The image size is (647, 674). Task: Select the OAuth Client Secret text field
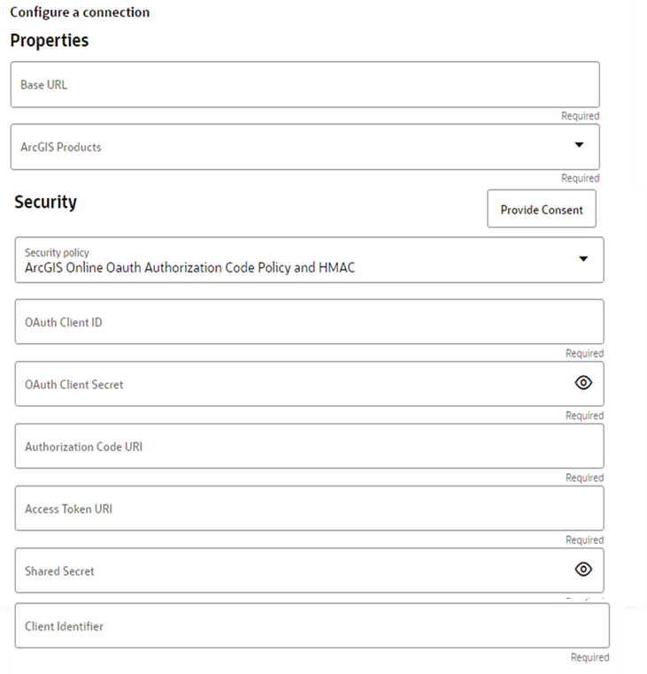tap(283, 384)
